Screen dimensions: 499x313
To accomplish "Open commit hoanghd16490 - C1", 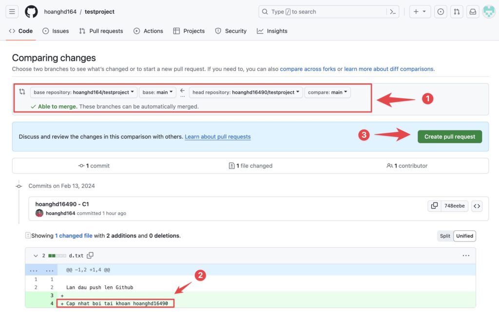I will coord(62,204).
